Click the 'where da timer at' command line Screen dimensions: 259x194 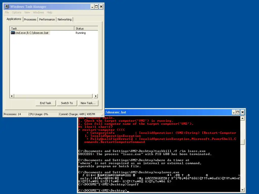coord(134,160)
